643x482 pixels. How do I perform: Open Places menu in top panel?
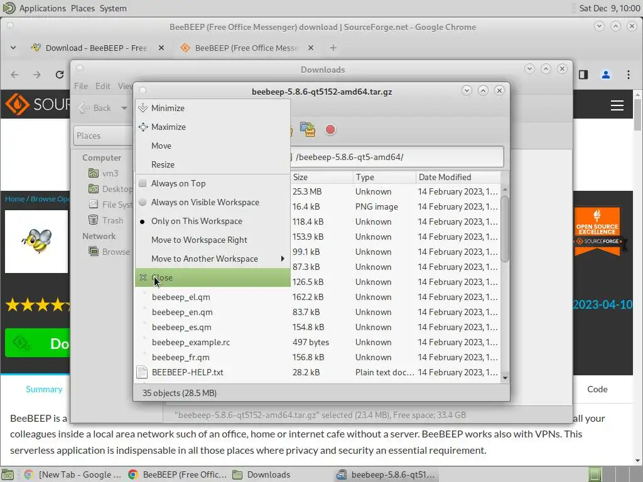(x=82, y=8)
